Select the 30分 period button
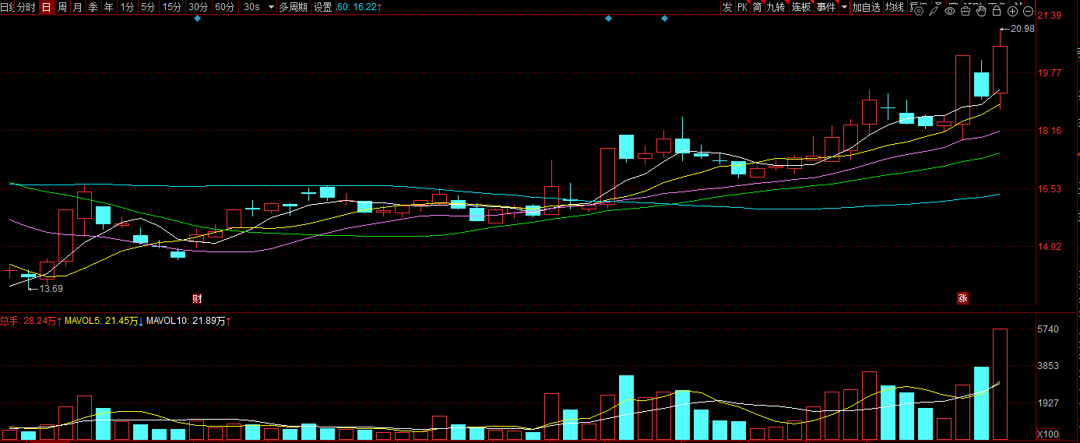This screenshot has height=443, width=1080. (x=199, y=7)
